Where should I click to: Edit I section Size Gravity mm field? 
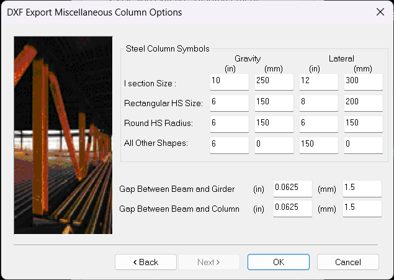point(274,83)
